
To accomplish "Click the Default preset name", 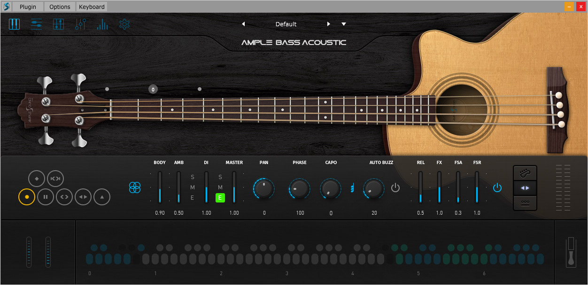I will pos(286,24).
